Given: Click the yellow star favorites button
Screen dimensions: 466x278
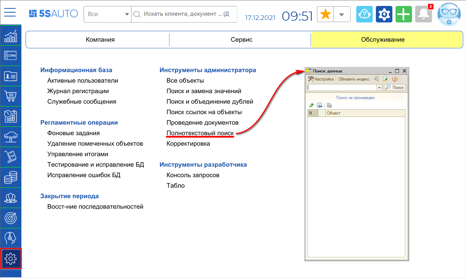Looking at the screenshot, I should pos(325,14).
